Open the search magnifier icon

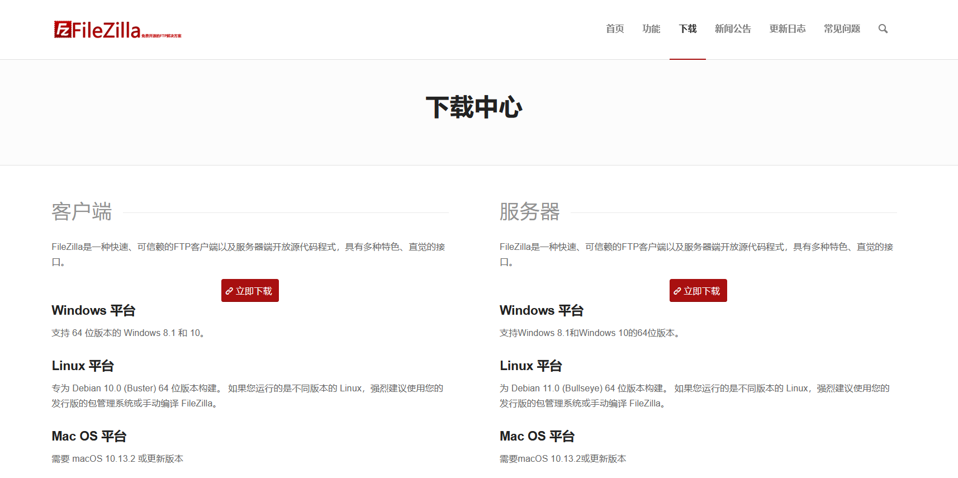tap(883, 29)
